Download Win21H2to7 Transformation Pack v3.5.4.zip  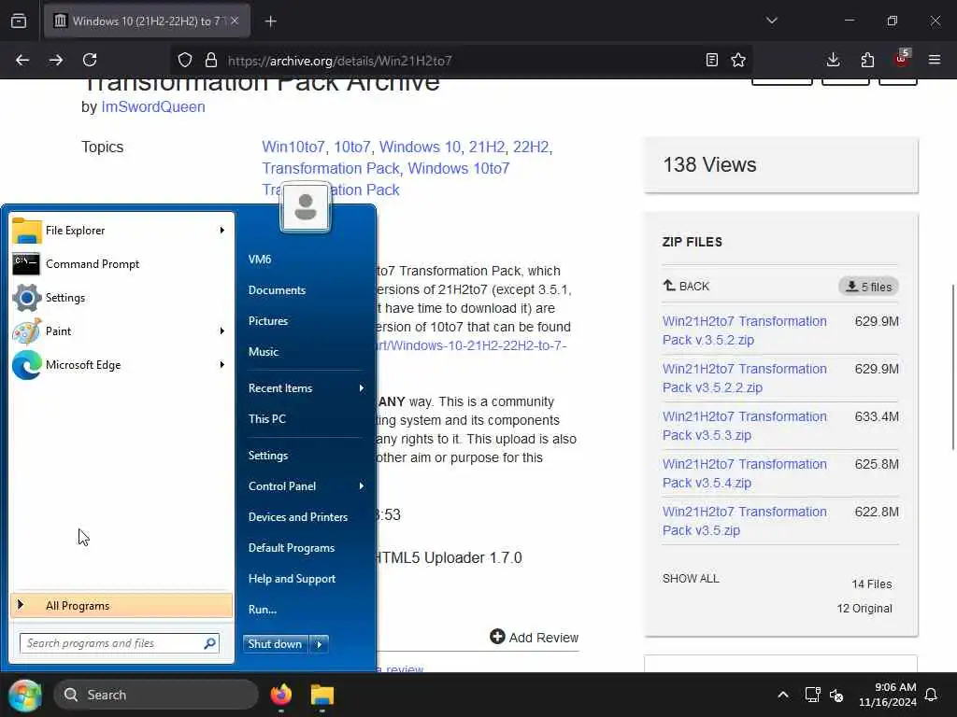[x=745, y=473]
